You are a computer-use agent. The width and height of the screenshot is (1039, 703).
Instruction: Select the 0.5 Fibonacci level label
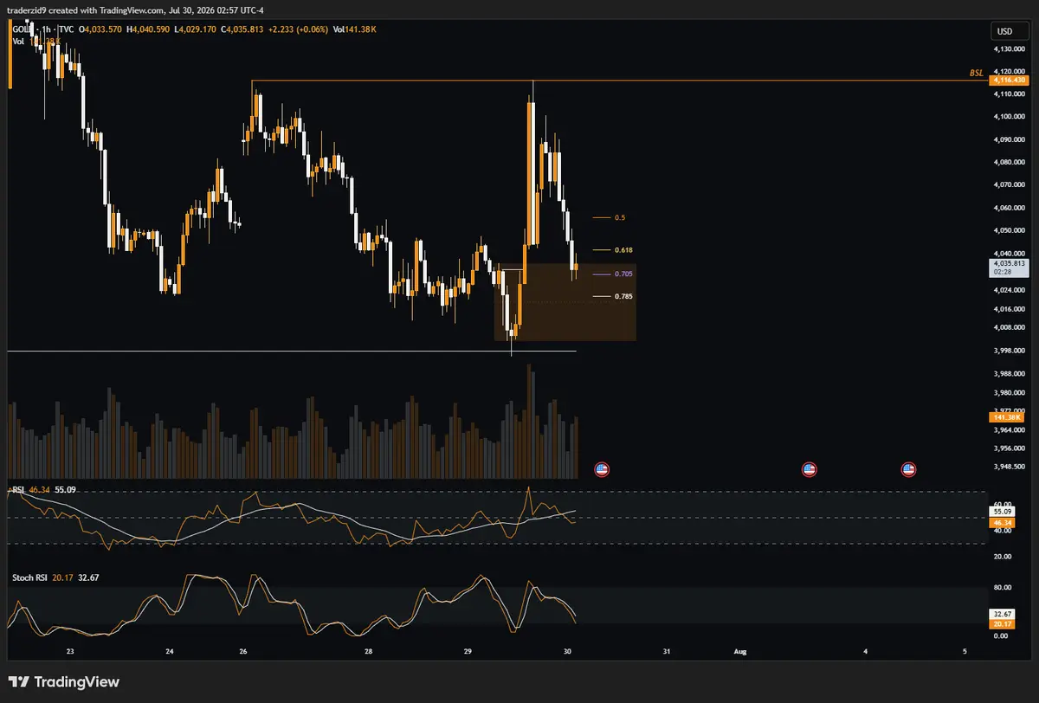point(619,218)
